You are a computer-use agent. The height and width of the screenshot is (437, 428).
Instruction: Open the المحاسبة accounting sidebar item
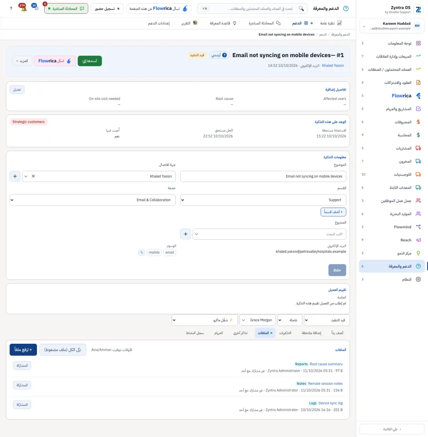[391, 135]
